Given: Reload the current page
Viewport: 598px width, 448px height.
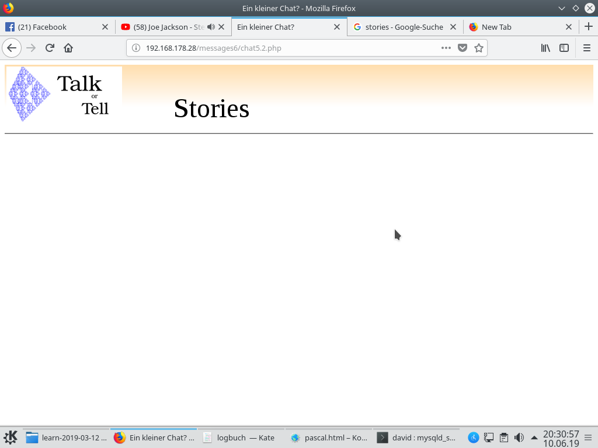Looking at the screenshot, I should tap(50, 48).
